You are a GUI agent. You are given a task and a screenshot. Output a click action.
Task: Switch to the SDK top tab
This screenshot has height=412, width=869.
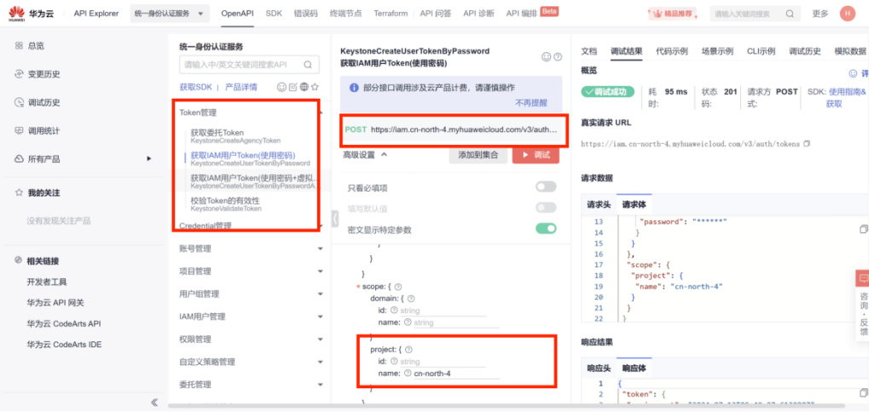click(x=274, y=14)
